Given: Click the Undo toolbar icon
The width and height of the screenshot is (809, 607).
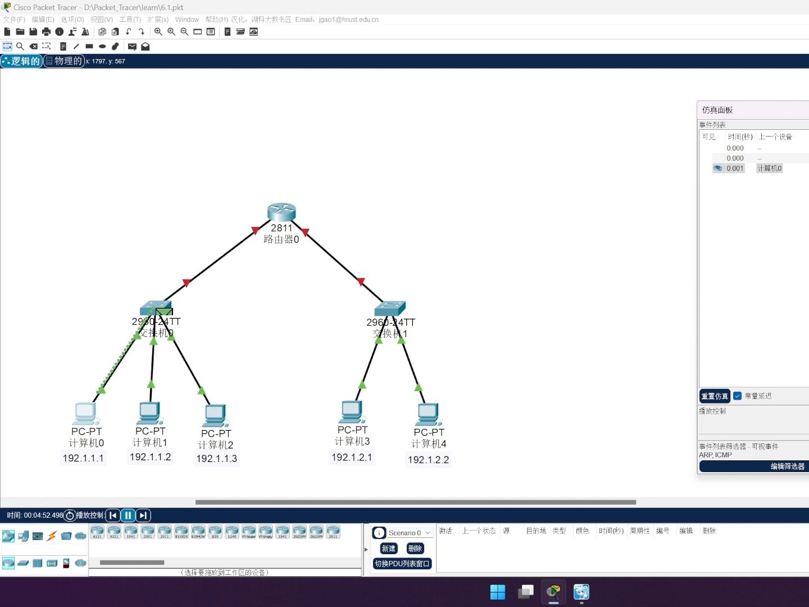Looking at the screenshot, I should tap(128, 32).
